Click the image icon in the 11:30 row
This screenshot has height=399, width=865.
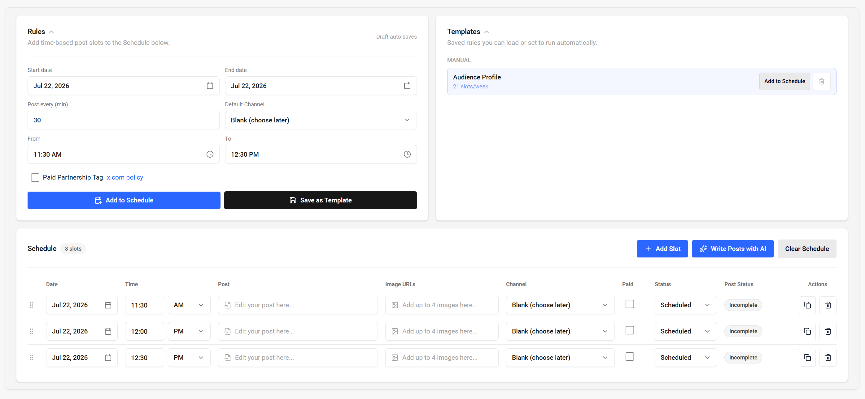(395, 305)
